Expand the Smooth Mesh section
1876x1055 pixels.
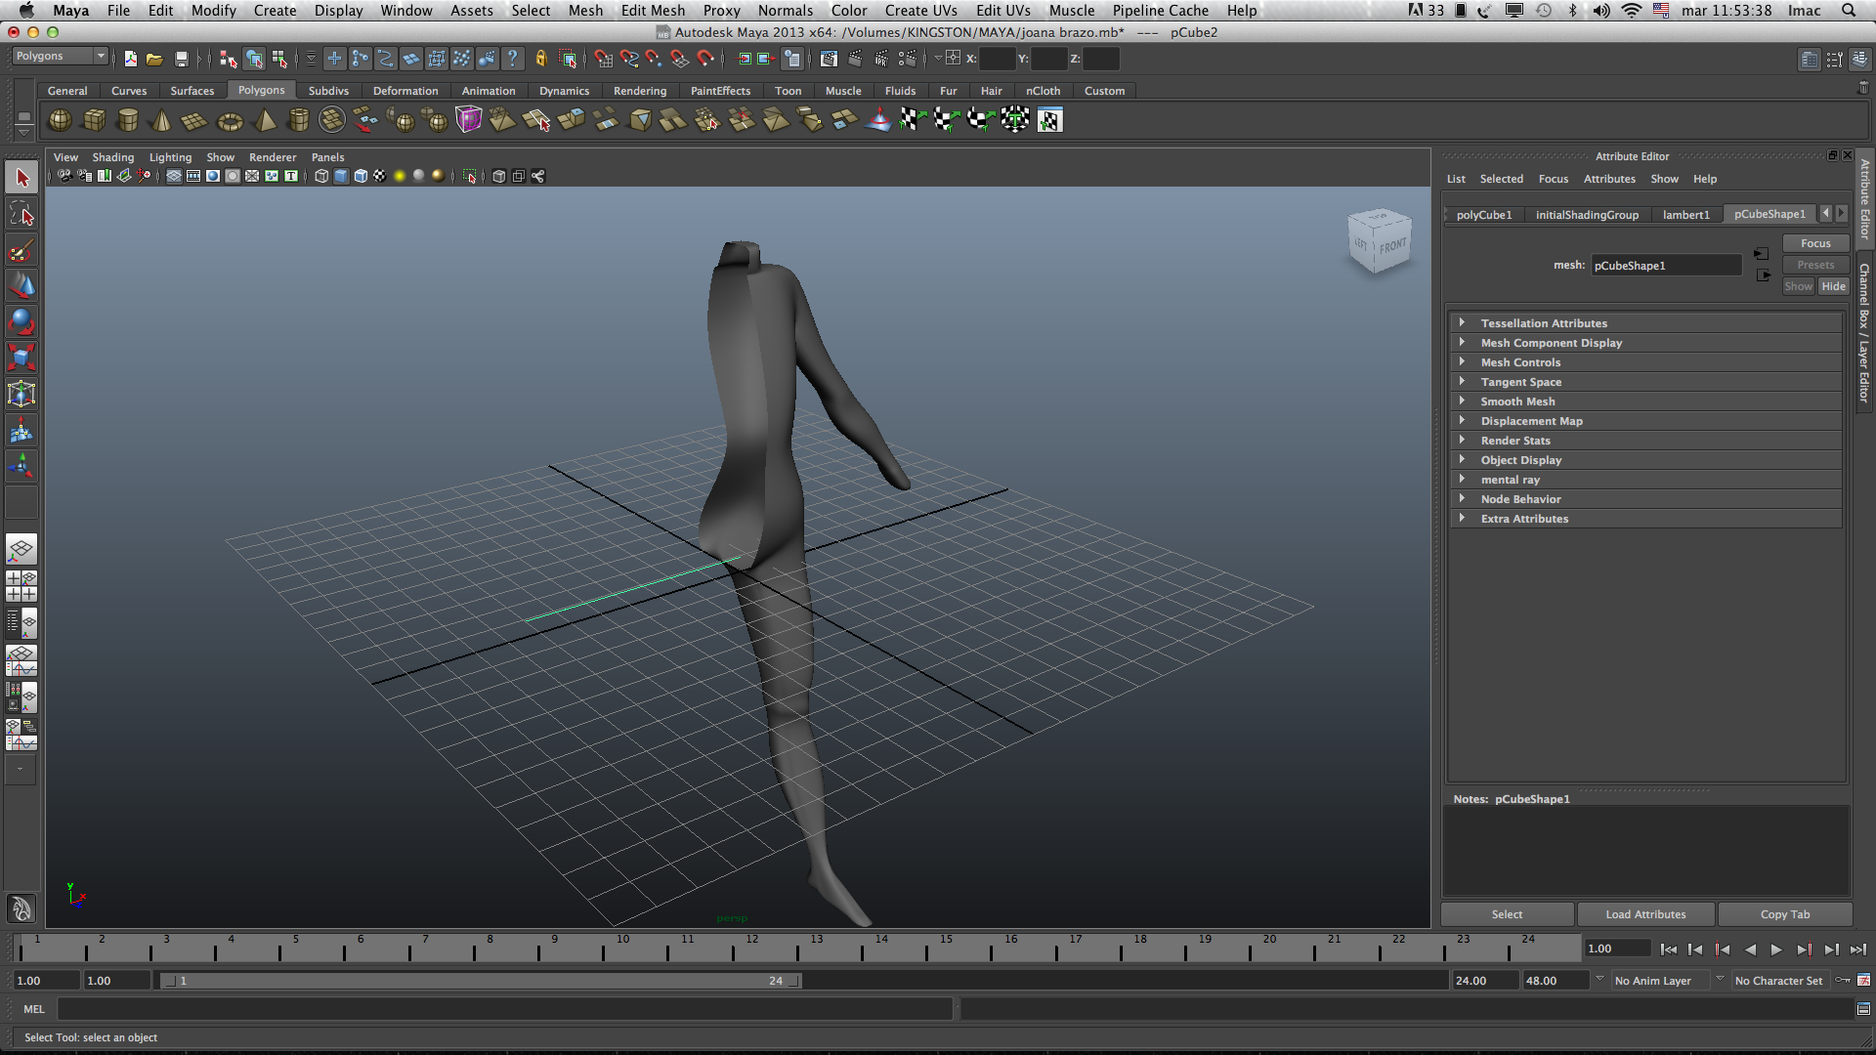click(1516, 401)
